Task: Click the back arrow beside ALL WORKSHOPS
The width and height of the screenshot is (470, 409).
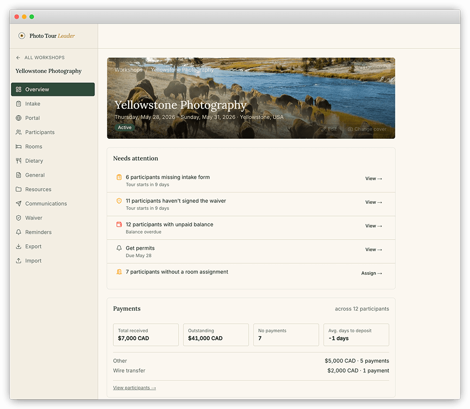Action: tap(18, 57)
